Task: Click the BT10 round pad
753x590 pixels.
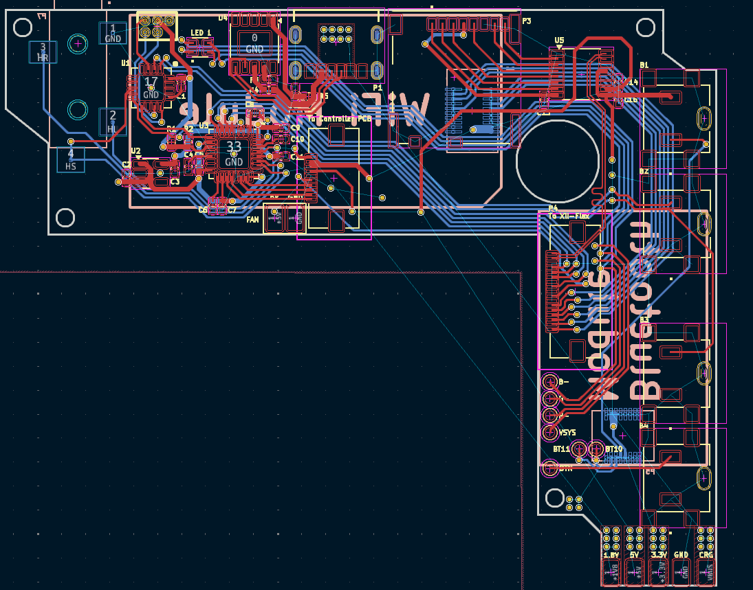Action: [596, 449]
